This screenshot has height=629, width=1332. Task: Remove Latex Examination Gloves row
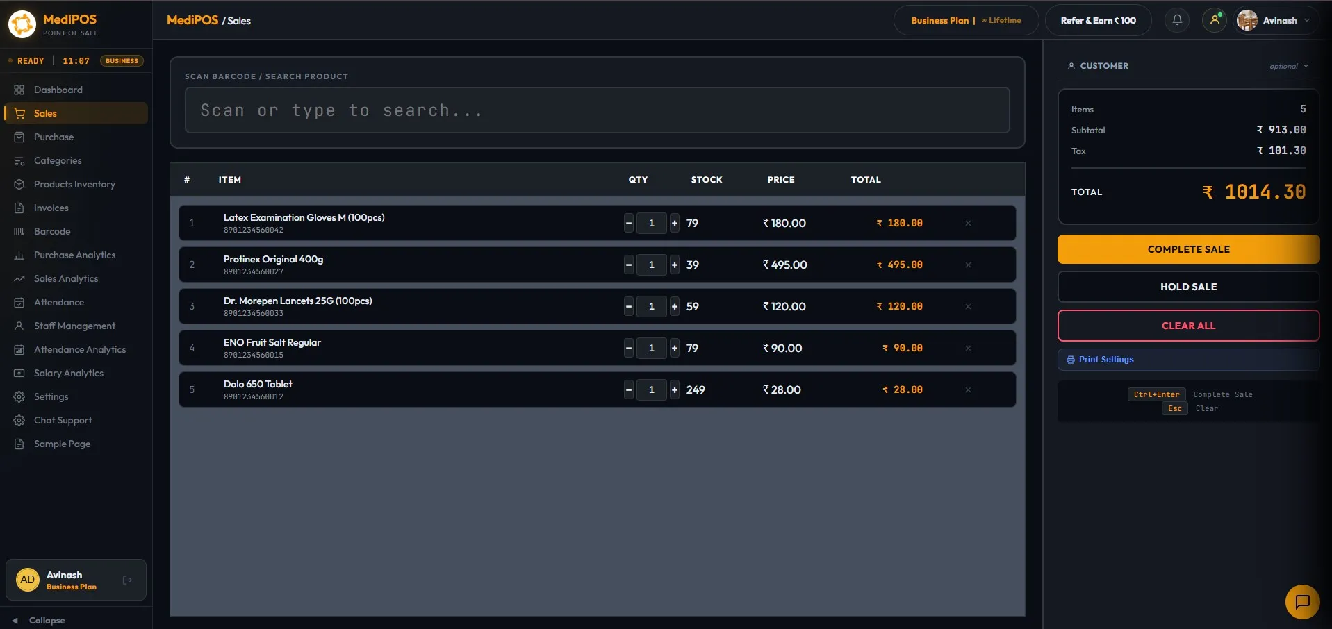pyautogui.click(x=968, y=223)
